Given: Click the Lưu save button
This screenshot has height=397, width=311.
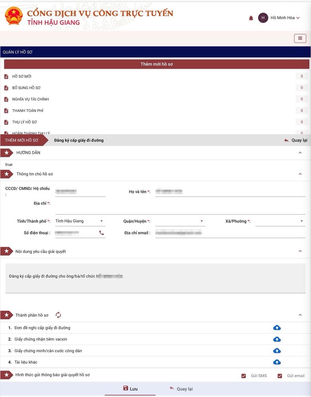Looking at the screenshot, I should [x=130, y=389].
